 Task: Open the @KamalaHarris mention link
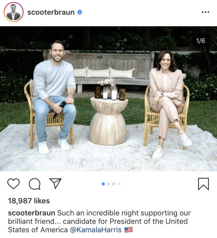pyautogui.click(x=96, y=230)
